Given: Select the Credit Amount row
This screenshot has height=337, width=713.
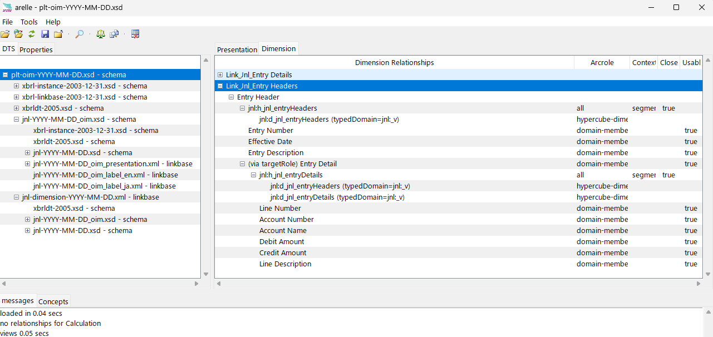Looking at the screenshot, I should [x=458, y=252].
